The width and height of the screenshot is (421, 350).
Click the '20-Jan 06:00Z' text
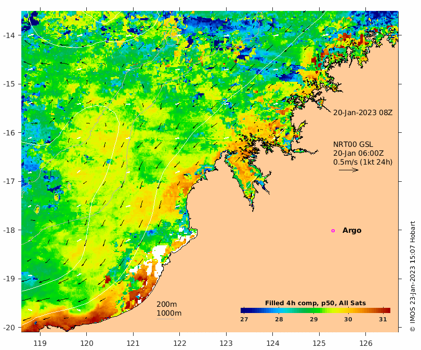[x=359, y=153]
